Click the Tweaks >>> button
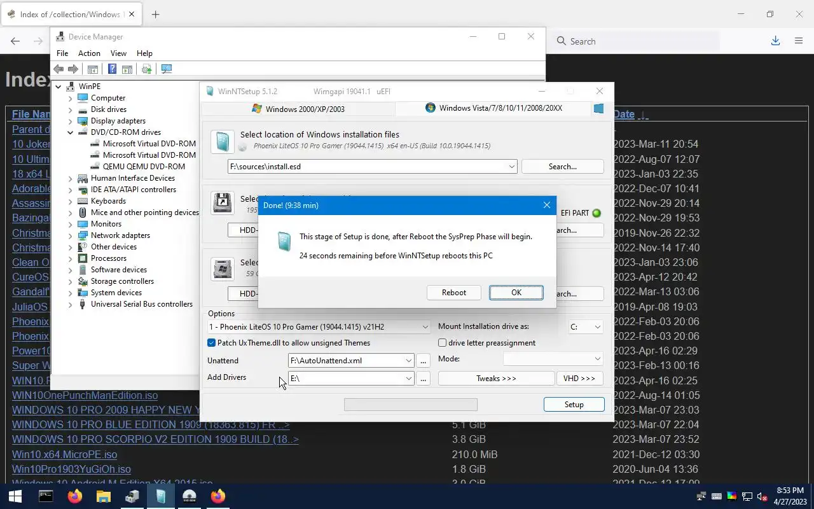Image resolution: width=814 pixels, height=509 pixels. click(496, 379)
